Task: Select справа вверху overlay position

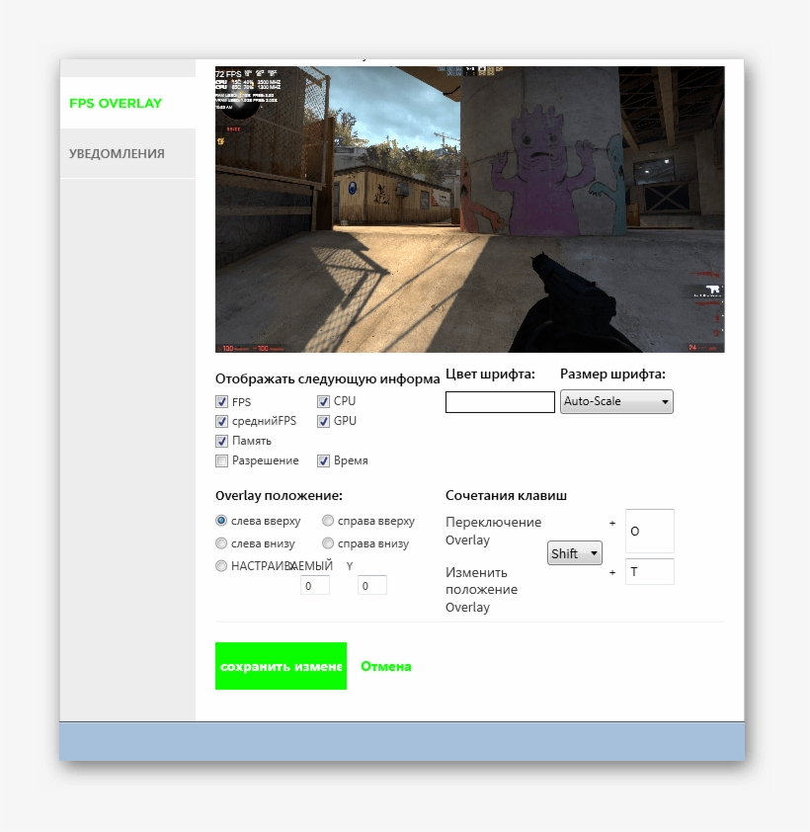Action: click(327, 520)
